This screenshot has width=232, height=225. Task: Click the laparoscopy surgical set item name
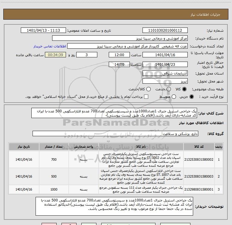[141, 176]
